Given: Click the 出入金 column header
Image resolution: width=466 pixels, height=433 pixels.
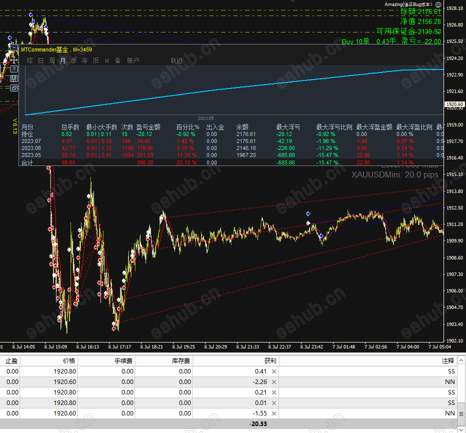Looking at the screenshot, I should [215, 127].
